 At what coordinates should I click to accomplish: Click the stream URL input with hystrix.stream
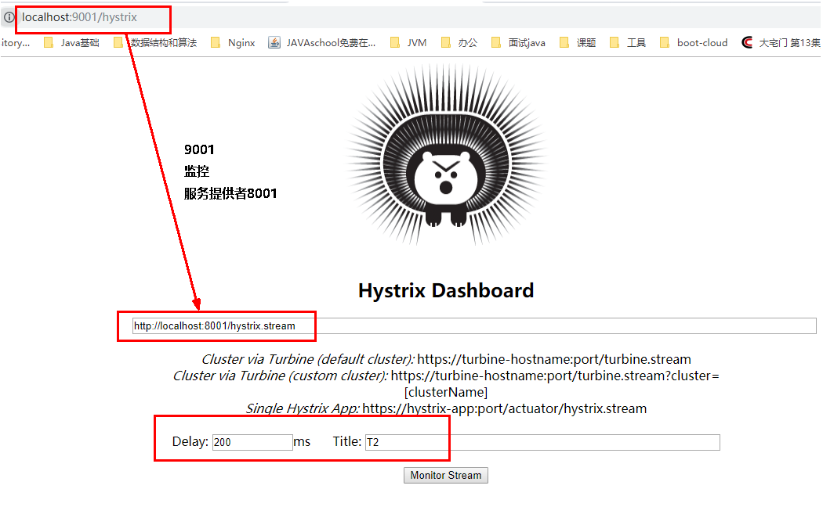pyautogui.click(x=474, y=325)
